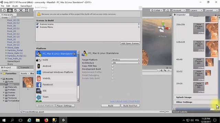Select Universal Windows Platform entry

click(56, 72)
